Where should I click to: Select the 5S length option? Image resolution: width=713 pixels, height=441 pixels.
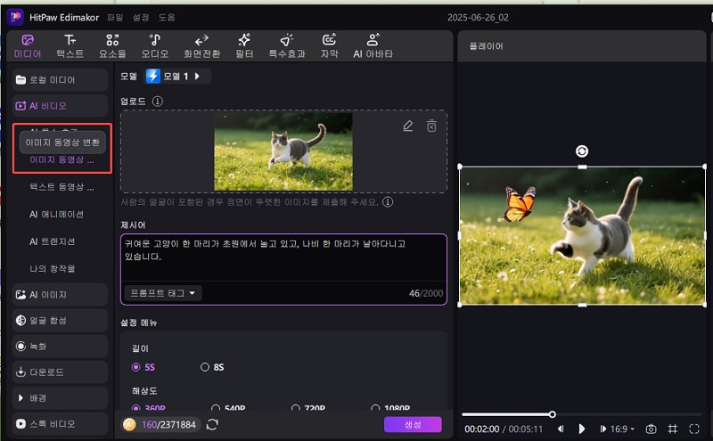[x=143, y=367]
